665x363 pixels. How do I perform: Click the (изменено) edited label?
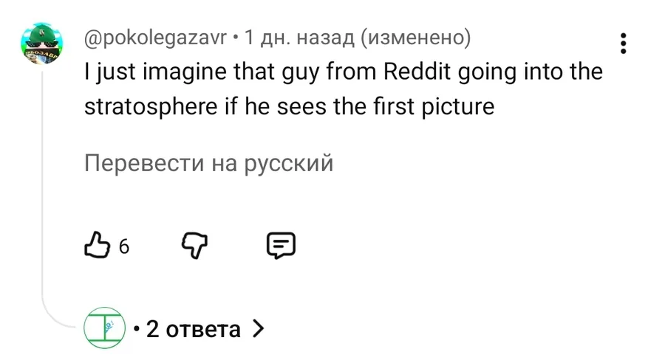point(416,38)
